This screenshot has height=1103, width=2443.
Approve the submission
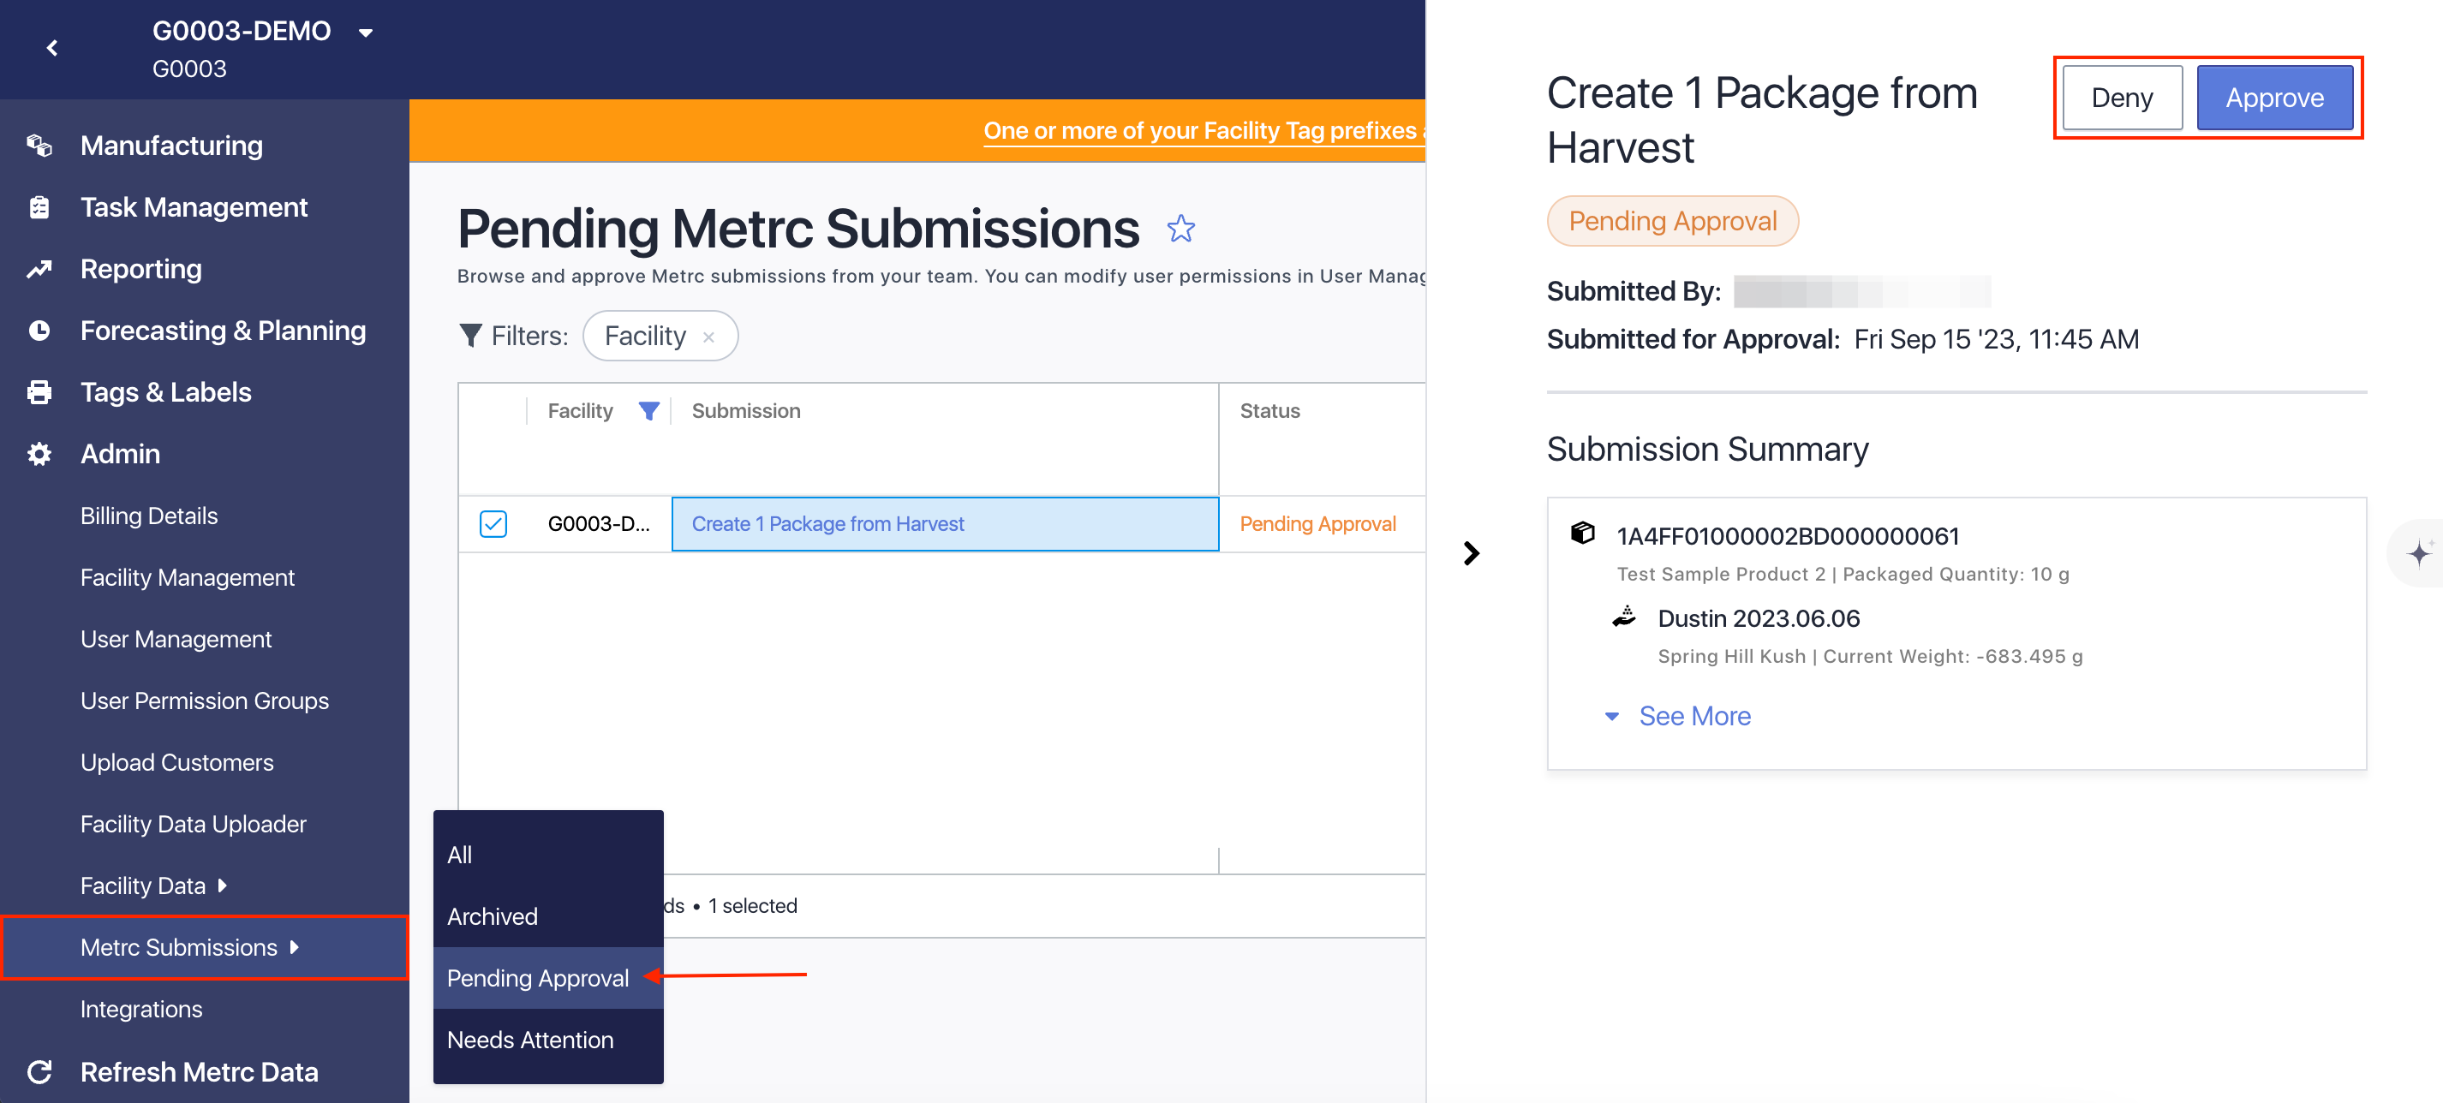point(2274,98)
